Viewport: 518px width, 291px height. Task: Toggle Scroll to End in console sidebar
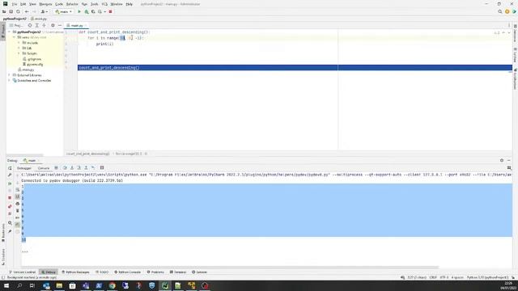[18, 196]
